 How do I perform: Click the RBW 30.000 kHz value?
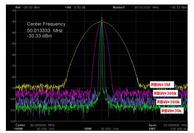pos(45,129)
